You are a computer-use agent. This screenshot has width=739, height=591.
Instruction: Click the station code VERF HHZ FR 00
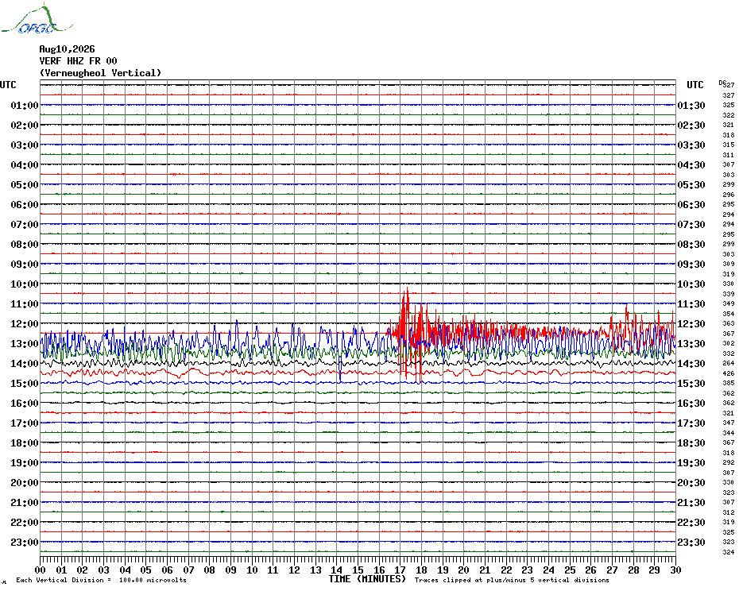point(78,61)
